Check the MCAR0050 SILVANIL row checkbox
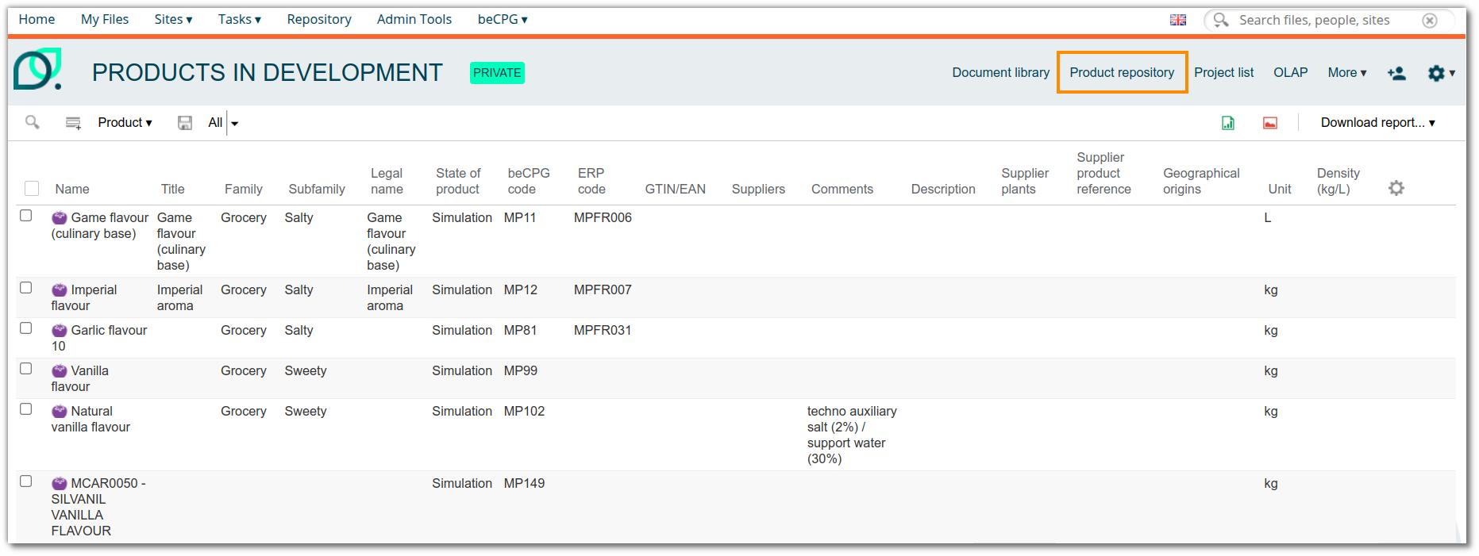 (x=26, y=481)
